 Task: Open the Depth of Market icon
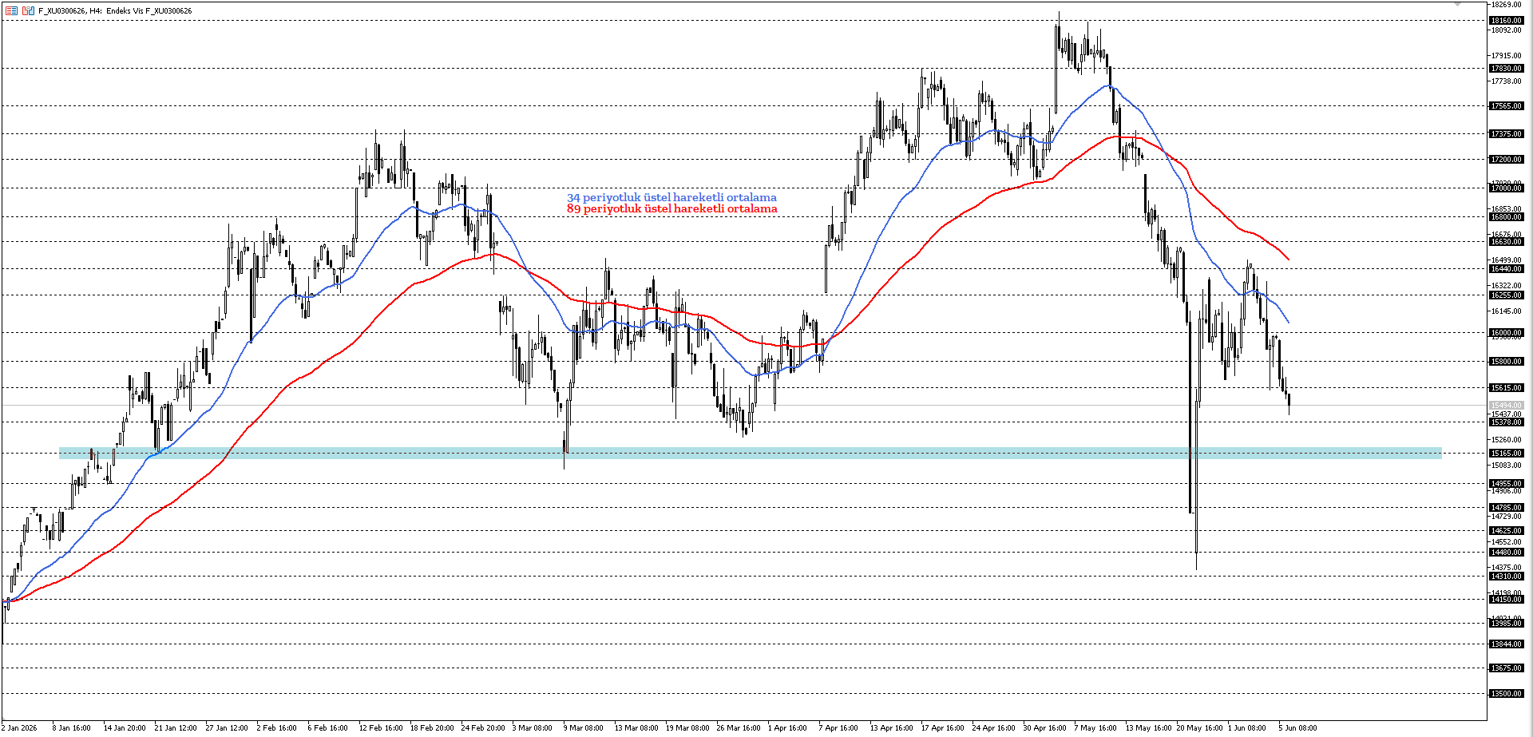11,10
